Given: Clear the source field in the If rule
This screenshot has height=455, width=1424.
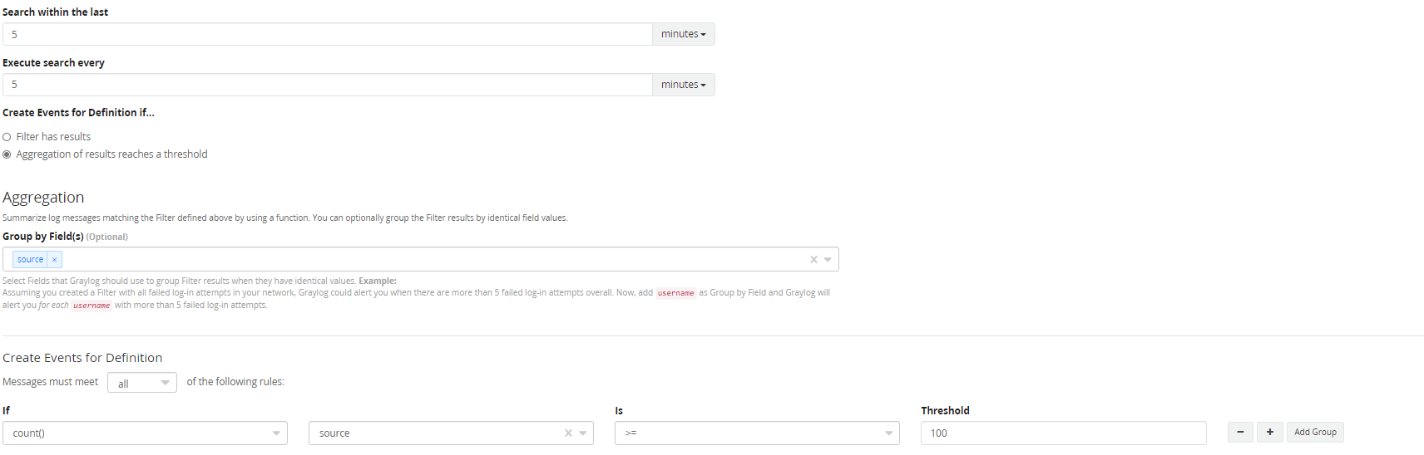Looking at the screenshot, I should pyautogui.click(x=568, y=433).
